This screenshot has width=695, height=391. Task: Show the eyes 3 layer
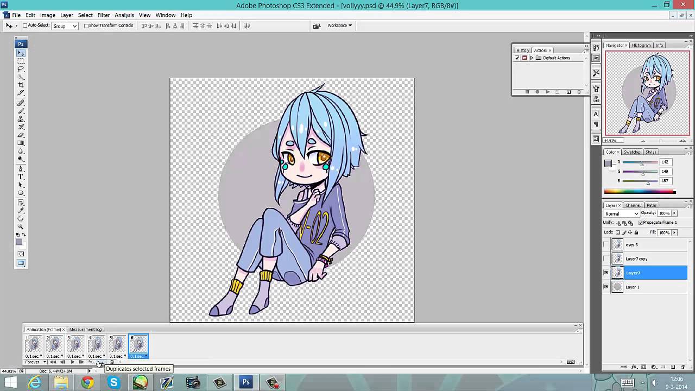point(606,245)
